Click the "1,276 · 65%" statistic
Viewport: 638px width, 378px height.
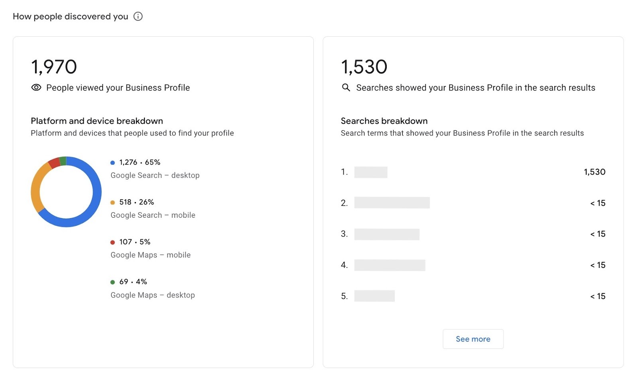(139, 162)
